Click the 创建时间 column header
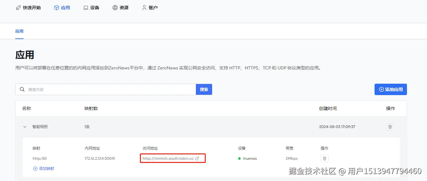The width and height of the screenshot is (427, 181). click(328, 108)
